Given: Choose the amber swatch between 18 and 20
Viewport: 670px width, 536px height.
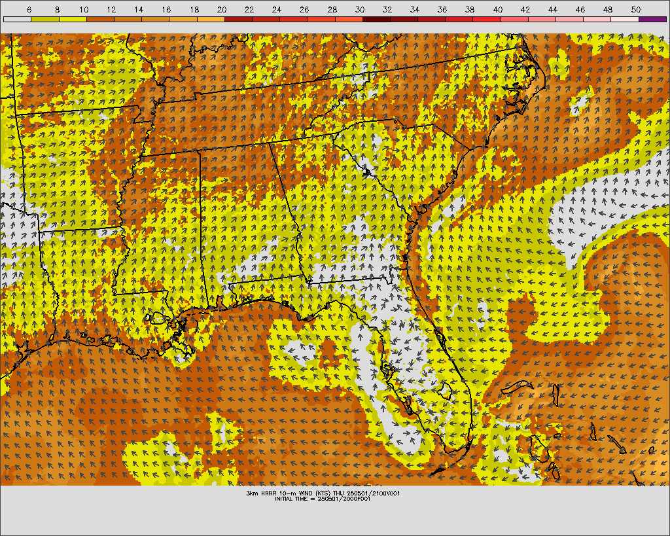Looking at the screenshot, I should (x=211, y=19).
